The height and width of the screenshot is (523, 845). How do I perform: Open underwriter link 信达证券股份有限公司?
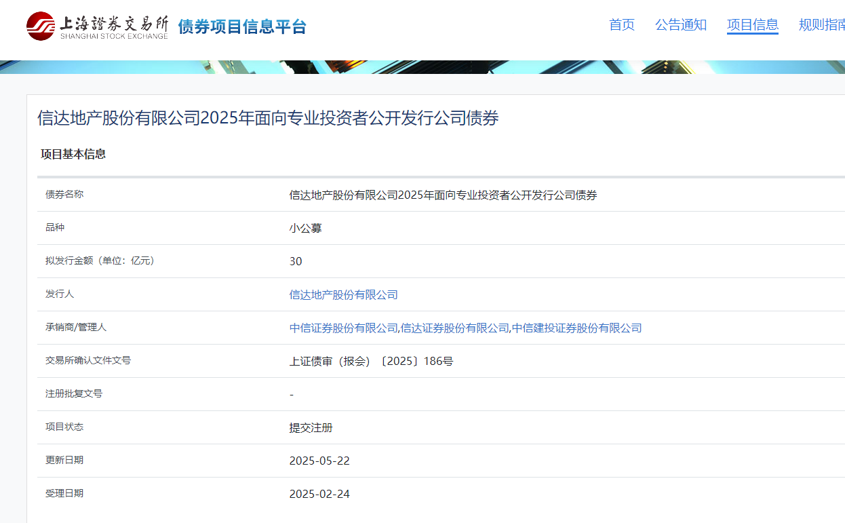pos(455,328)
